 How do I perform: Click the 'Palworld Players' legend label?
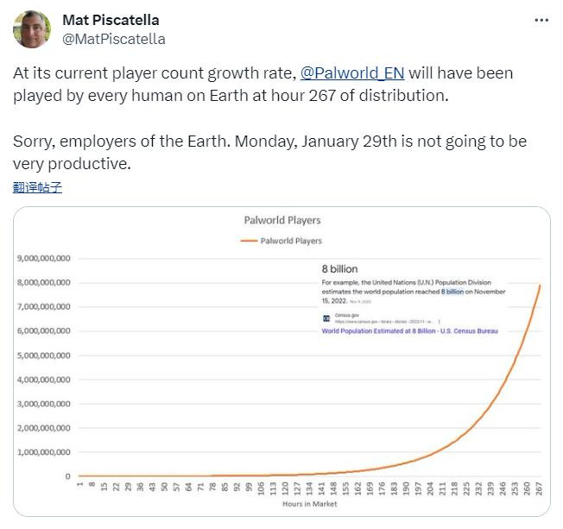point(291,241)
